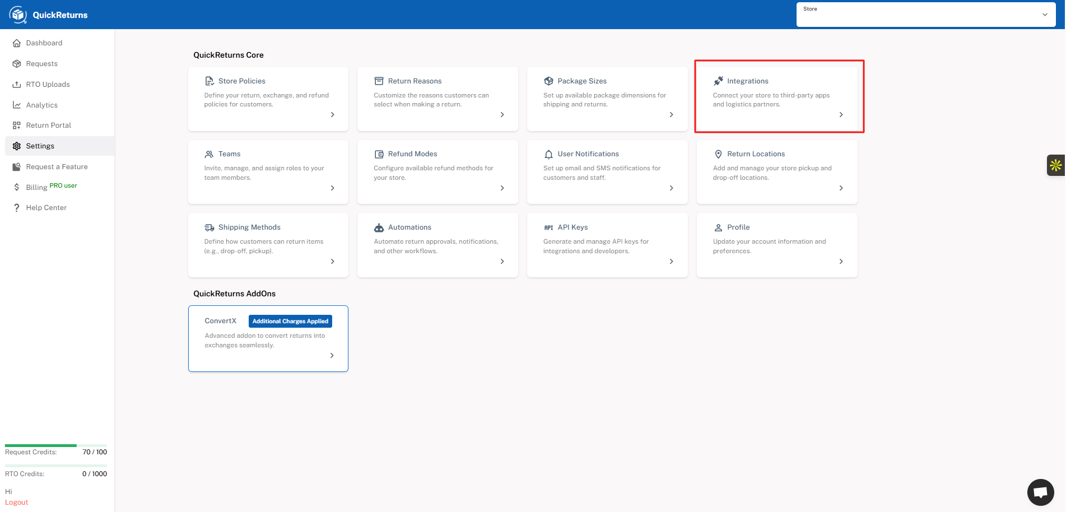The height and width of the screenshot is (512, 1066).
Task: Expand the ConvertX addon chevron arrow
Action: 332,356
